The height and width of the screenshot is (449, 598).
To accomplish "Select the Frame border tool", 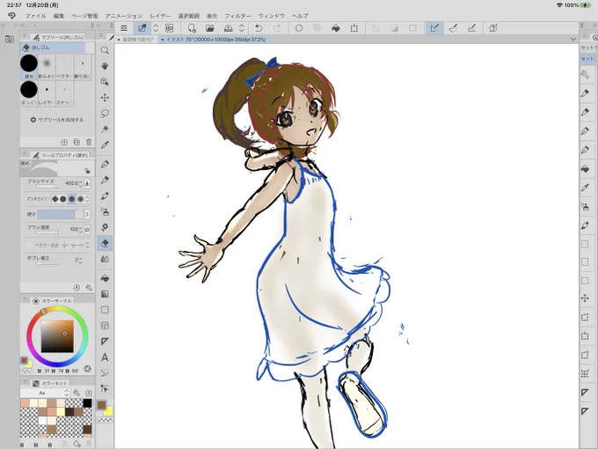I will [x=105, y=326].
